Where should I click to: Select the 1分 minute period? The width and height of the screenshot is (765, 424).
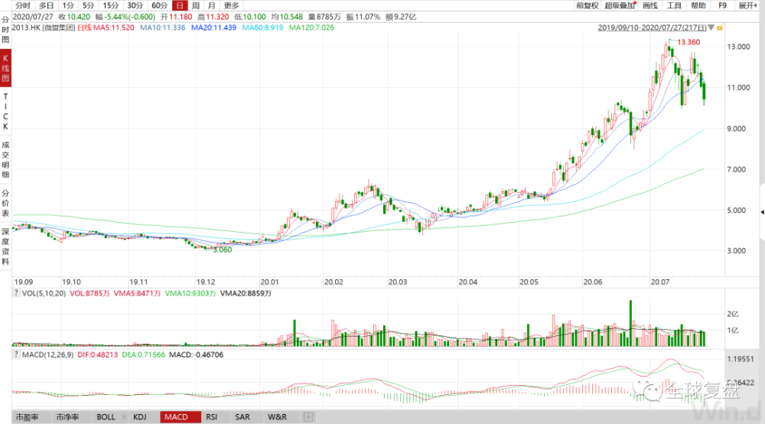coord(68,5)
